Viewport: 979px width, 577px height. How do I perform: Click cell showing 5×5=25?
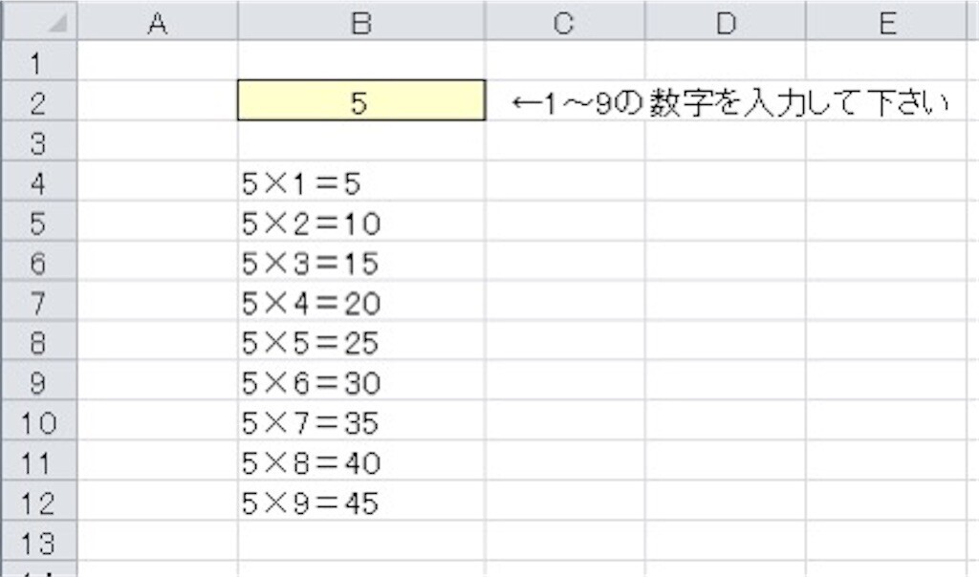pos(361,341)
